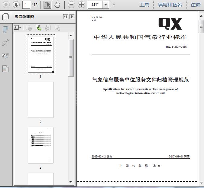
Task: Open the 填写和签名 panel
Action: 170,5
